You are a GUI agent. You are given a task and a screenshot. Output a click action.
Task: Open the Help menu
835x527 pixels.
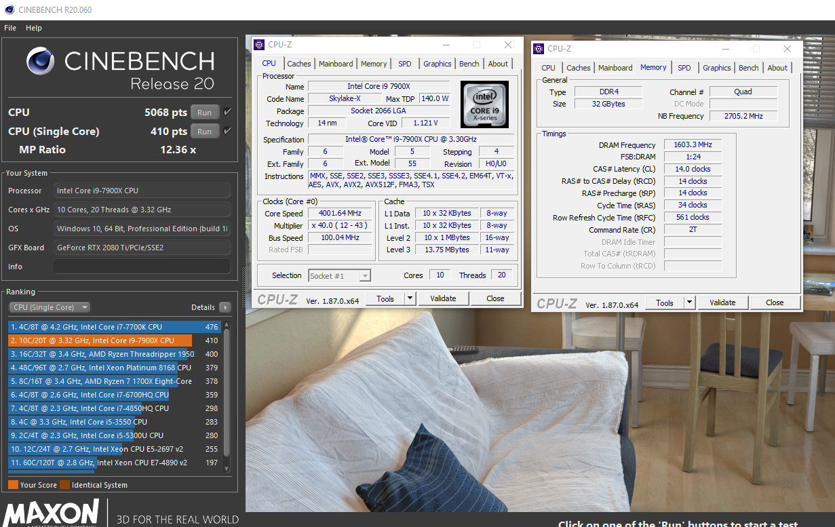pos(34,28)
